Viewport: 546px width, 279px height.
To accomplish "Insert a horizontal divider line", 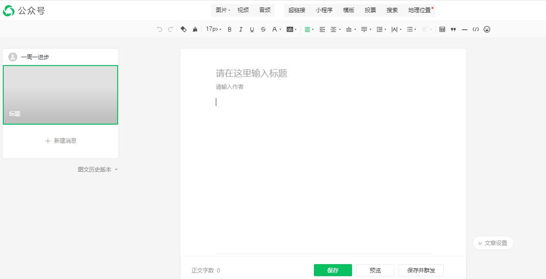I will 464,29.
